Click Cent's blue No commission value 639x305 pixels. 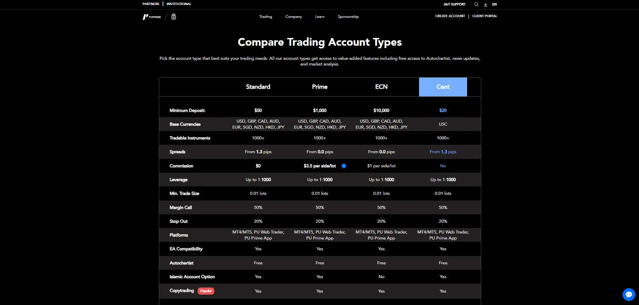pos(443,166)
